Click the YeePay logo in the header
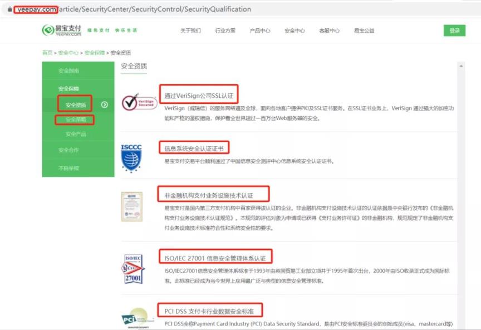Screen dimensions: 481x330 (x=62, y=30)
